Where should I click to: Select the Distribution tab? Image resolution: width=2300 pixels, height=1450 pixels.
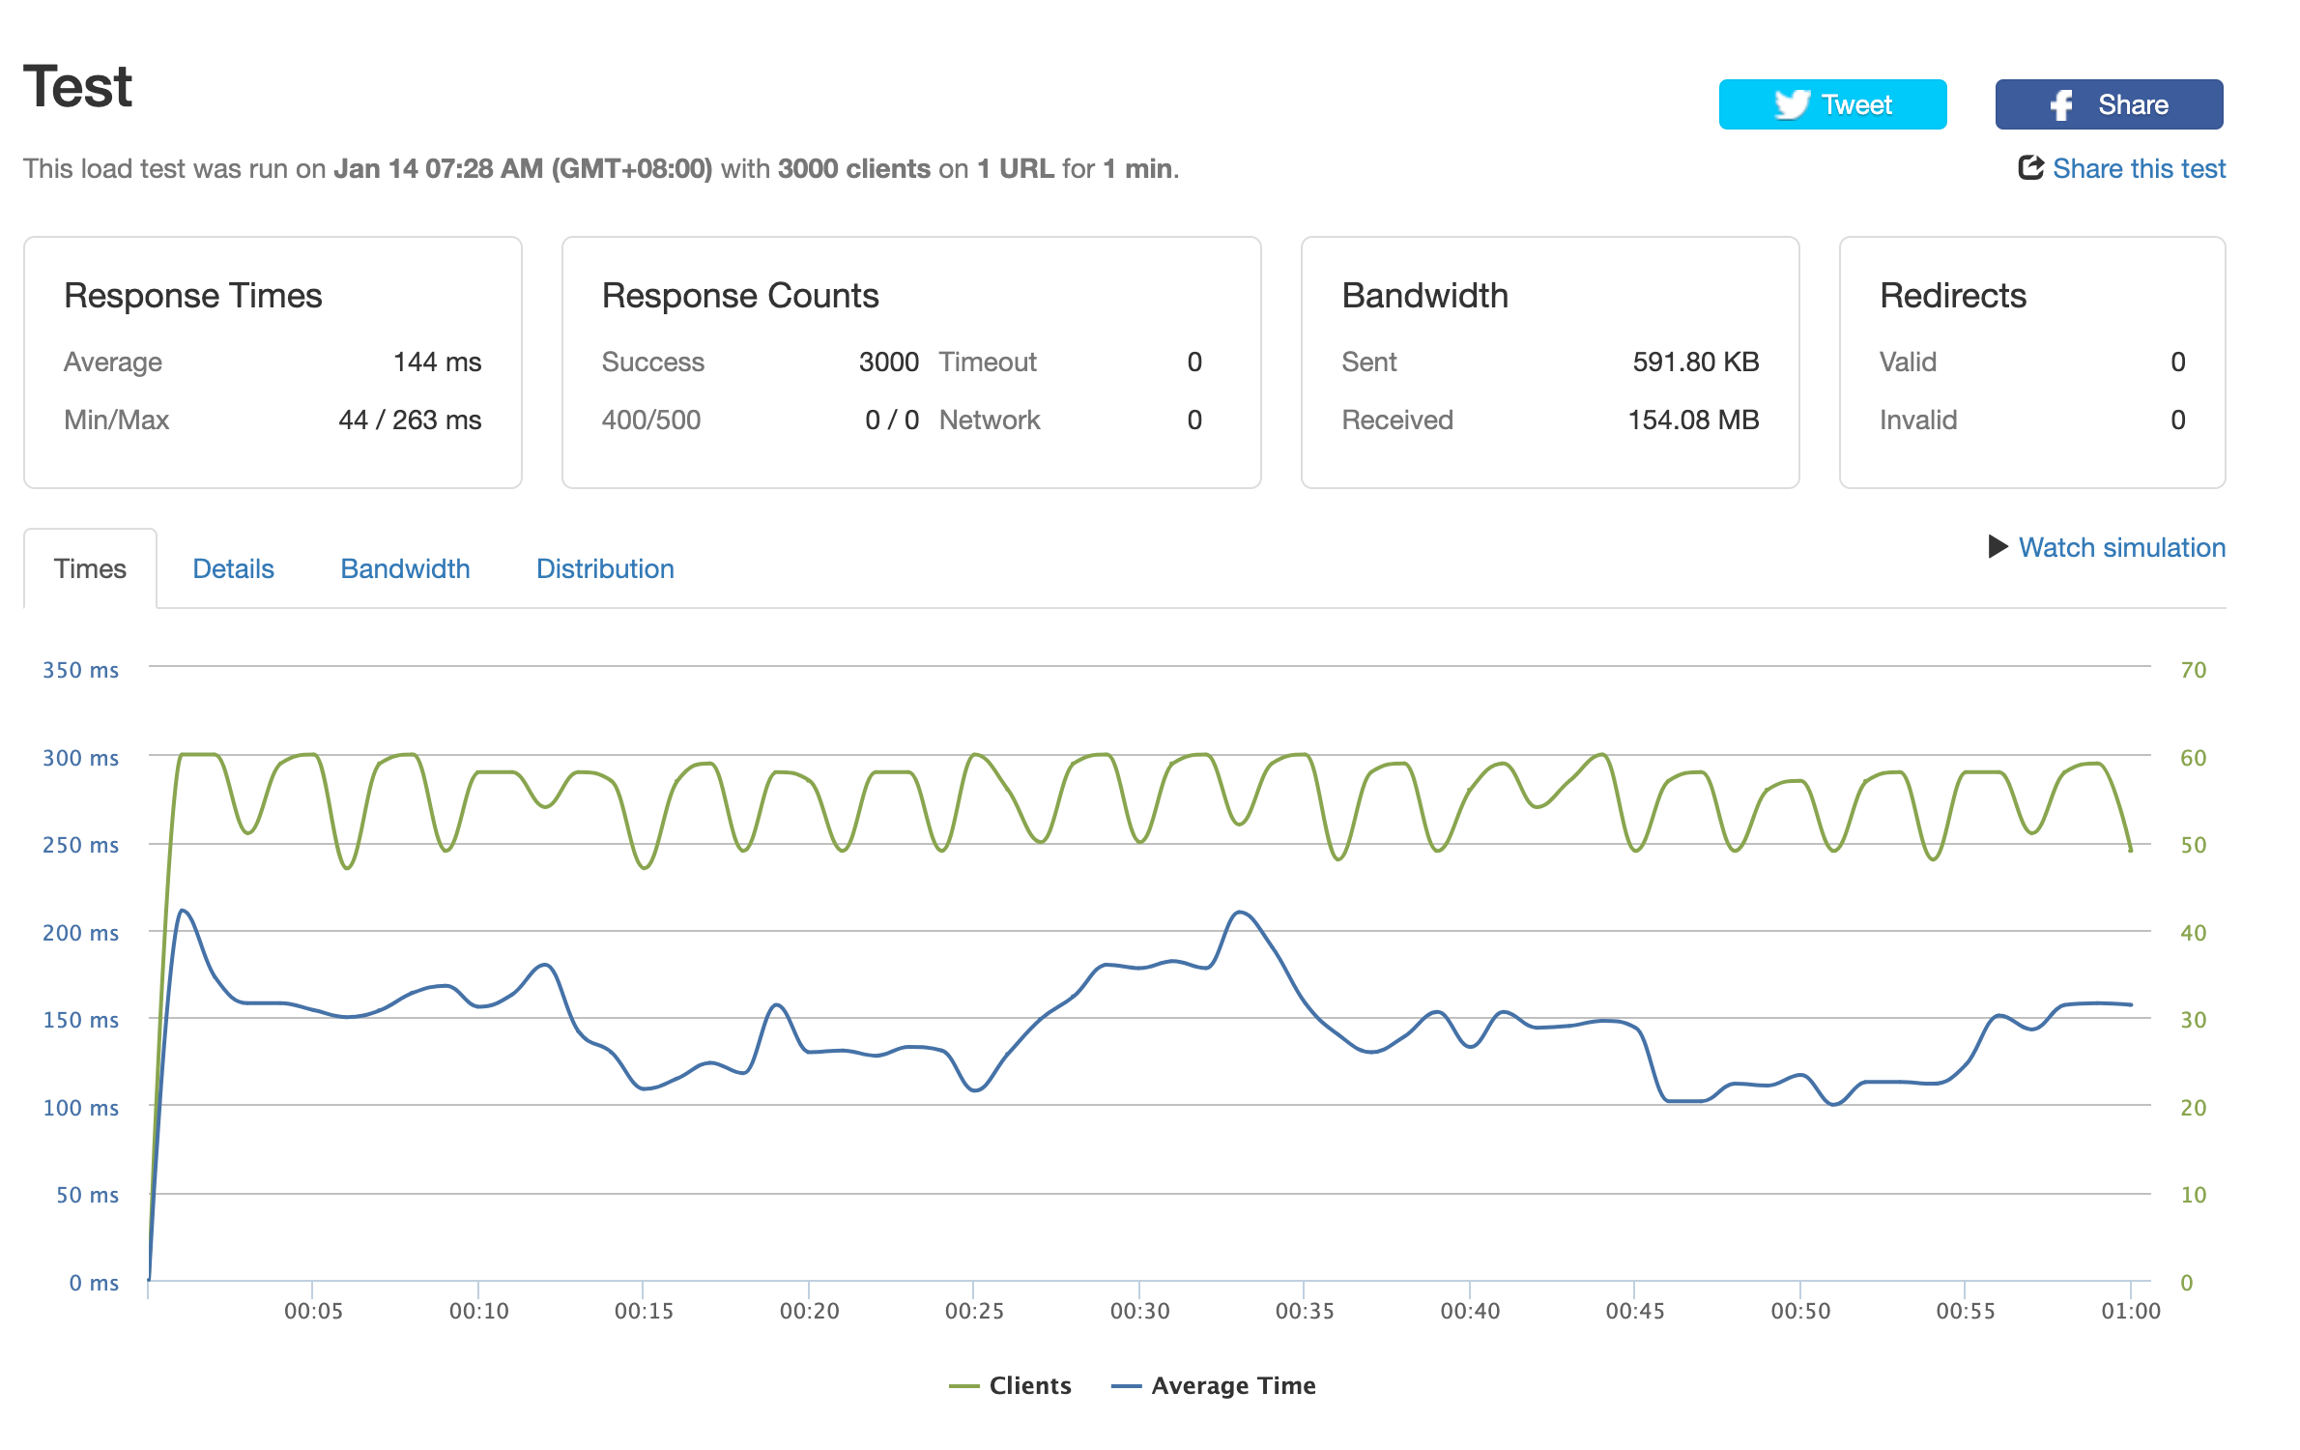click(x=605, y=568)
